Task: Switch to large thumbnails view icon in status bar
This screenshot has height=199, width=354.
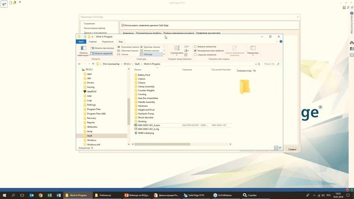Action: (x=280, y=148)
